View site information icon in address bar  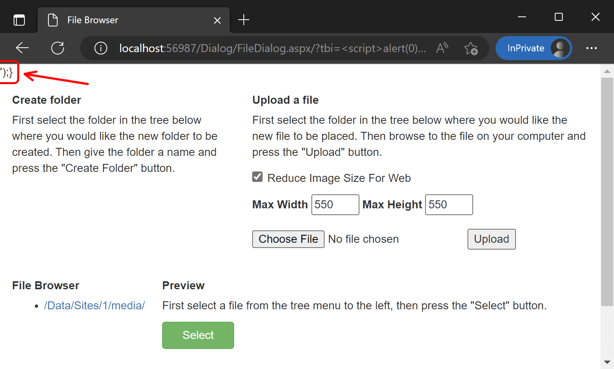(x=100, y=48)
